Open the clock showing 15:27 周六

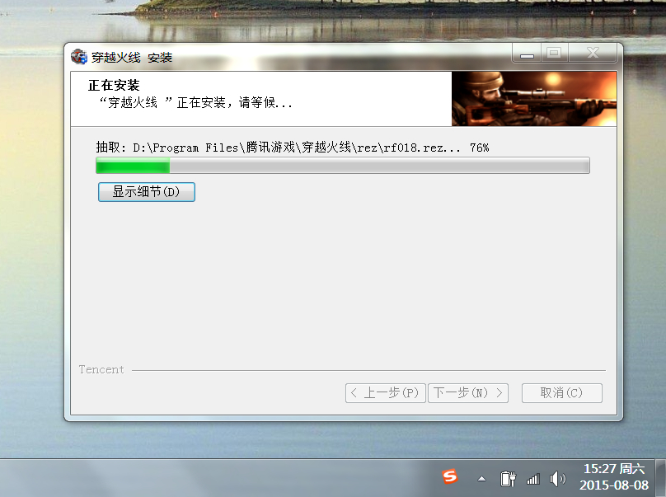(614, 468)
